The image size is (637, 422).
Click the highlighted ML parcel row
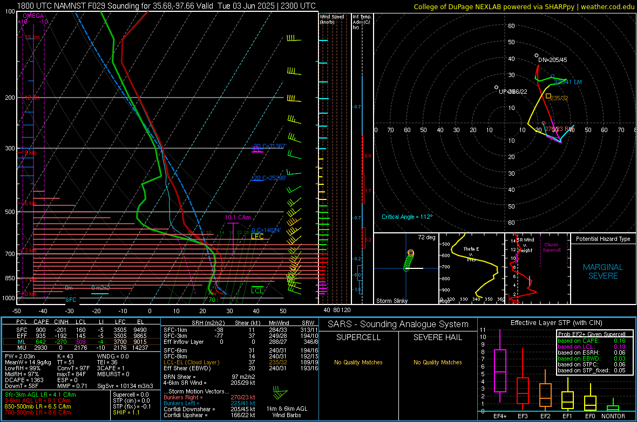82,342
